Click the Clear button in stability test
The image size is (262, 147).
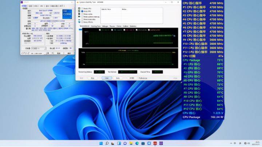pos(107,78)
